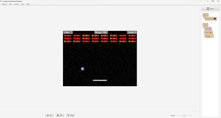Open the Scenario menu
The image size is (221, 118).
coord(4,4)
